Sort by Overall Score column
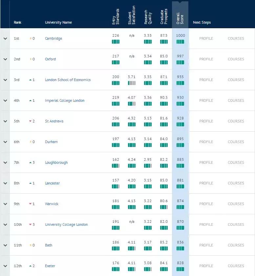Viewport: 255px width, 276px height. tap(180, 18)
